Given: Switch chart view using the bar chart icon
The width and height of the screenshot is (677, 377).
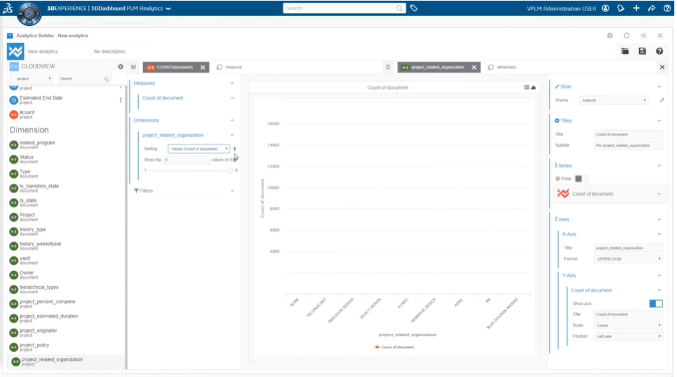Looking at the screenshot, I should point(534,87).
